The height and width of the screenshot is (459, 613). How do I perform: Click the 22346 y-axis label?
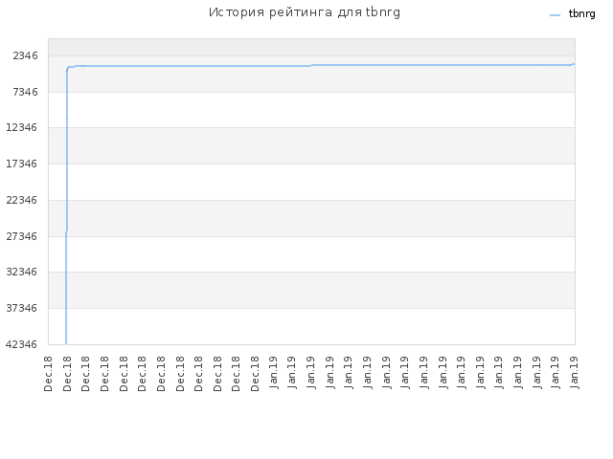tap(21, 200)
